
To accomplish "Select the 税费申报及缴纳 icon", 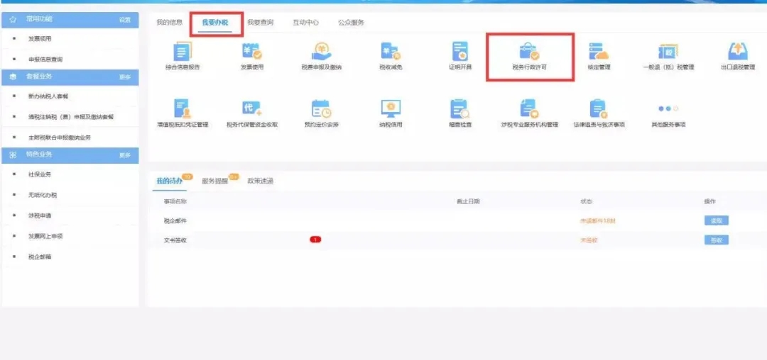I will (321, 52).
